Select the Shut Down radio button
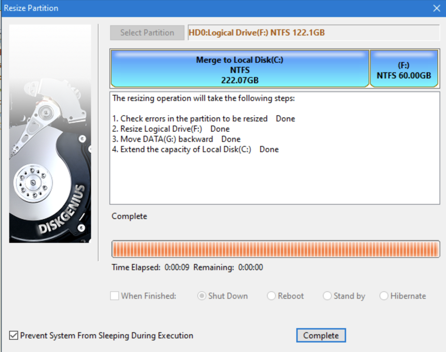Screen dimensions: 446x352 [202, 296]
